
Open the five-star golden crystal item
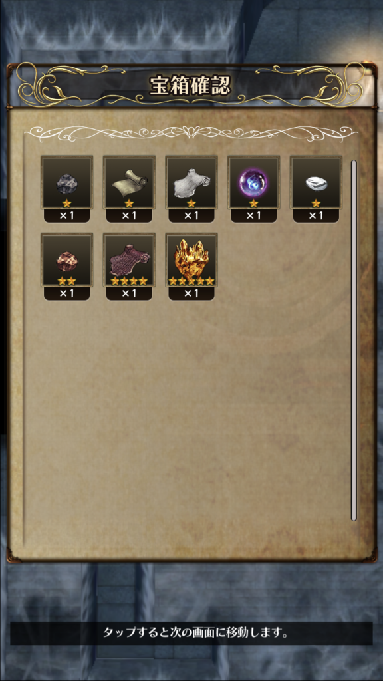(191, 260)
